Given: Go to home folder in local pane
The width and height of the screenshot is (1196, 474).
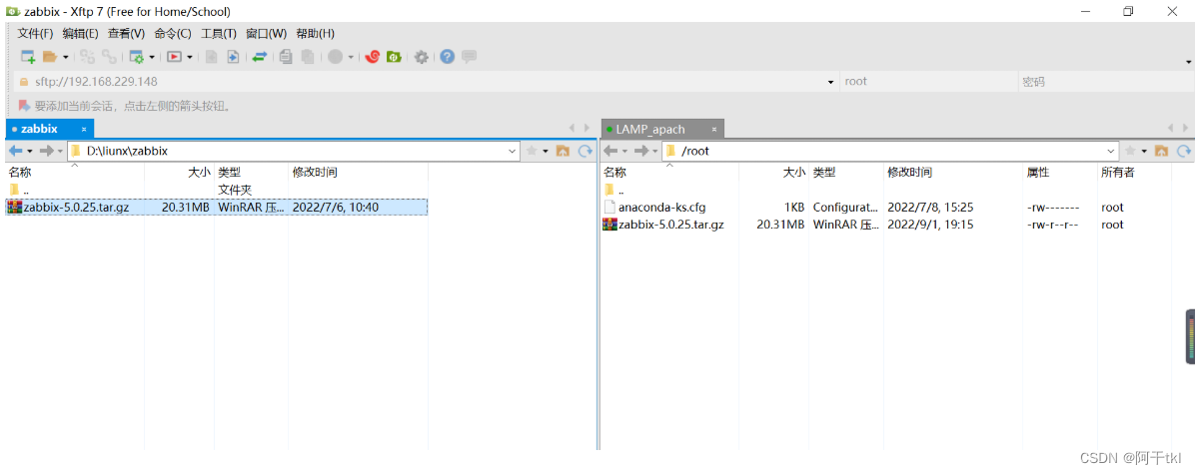Looking at the screenshot, I should (x=563, y=151).
